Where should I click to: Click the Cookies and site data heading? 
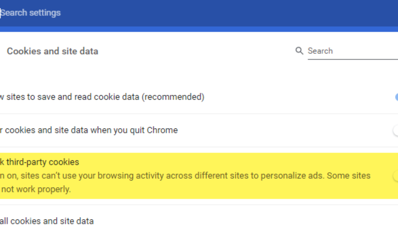coord(52,51)
